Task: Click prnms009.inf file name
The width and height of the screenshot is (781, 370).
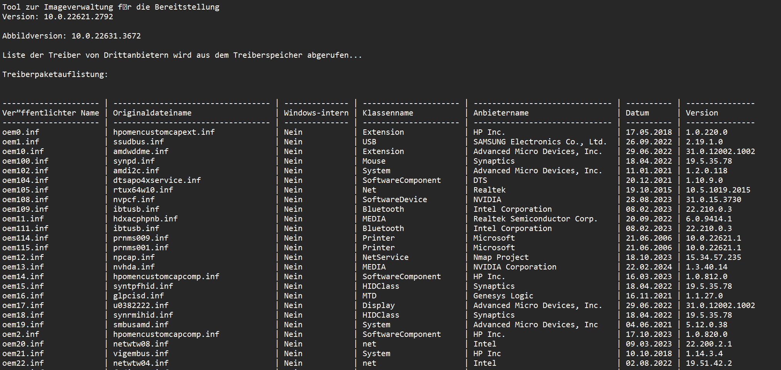Action: point(140,238)
